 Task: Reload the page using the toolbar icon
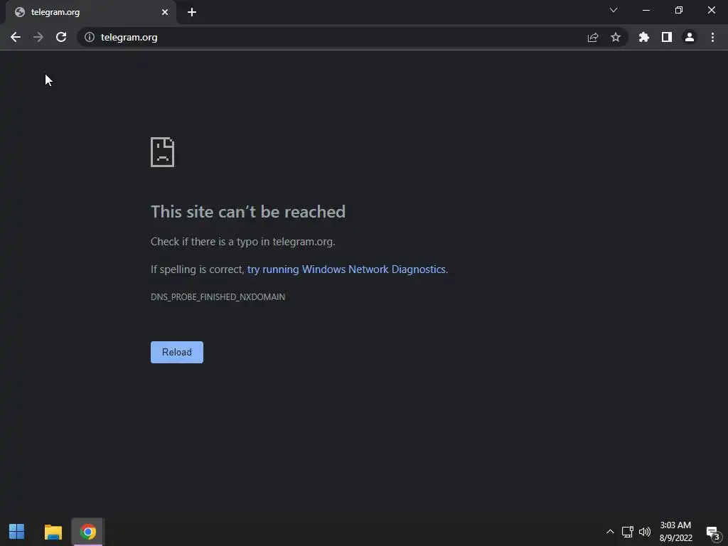[61, 37]
